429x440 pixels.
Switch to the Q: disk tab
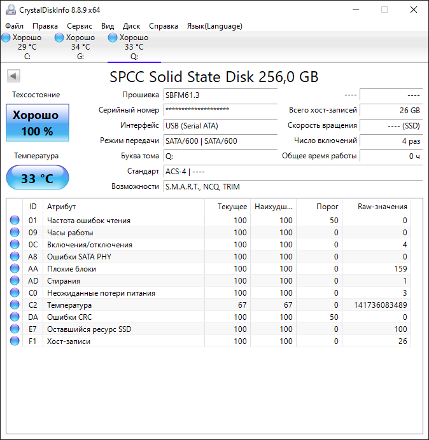(134, 47)
